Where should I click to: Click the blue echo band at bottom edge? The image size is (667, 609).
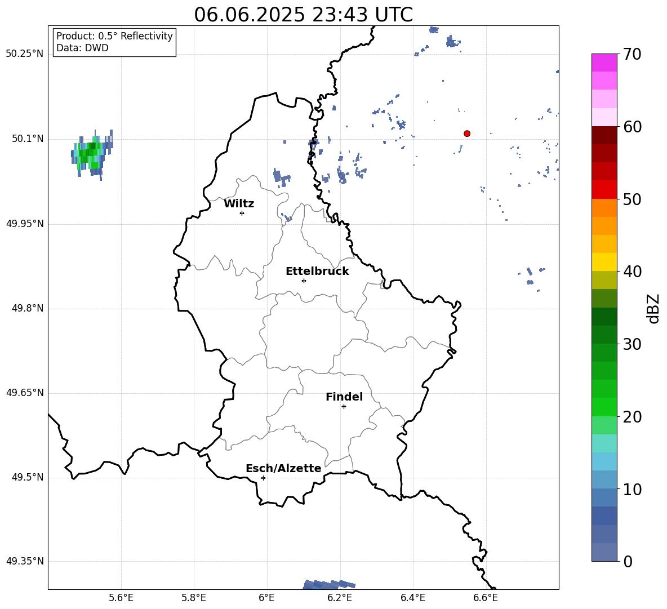[330, 585]
